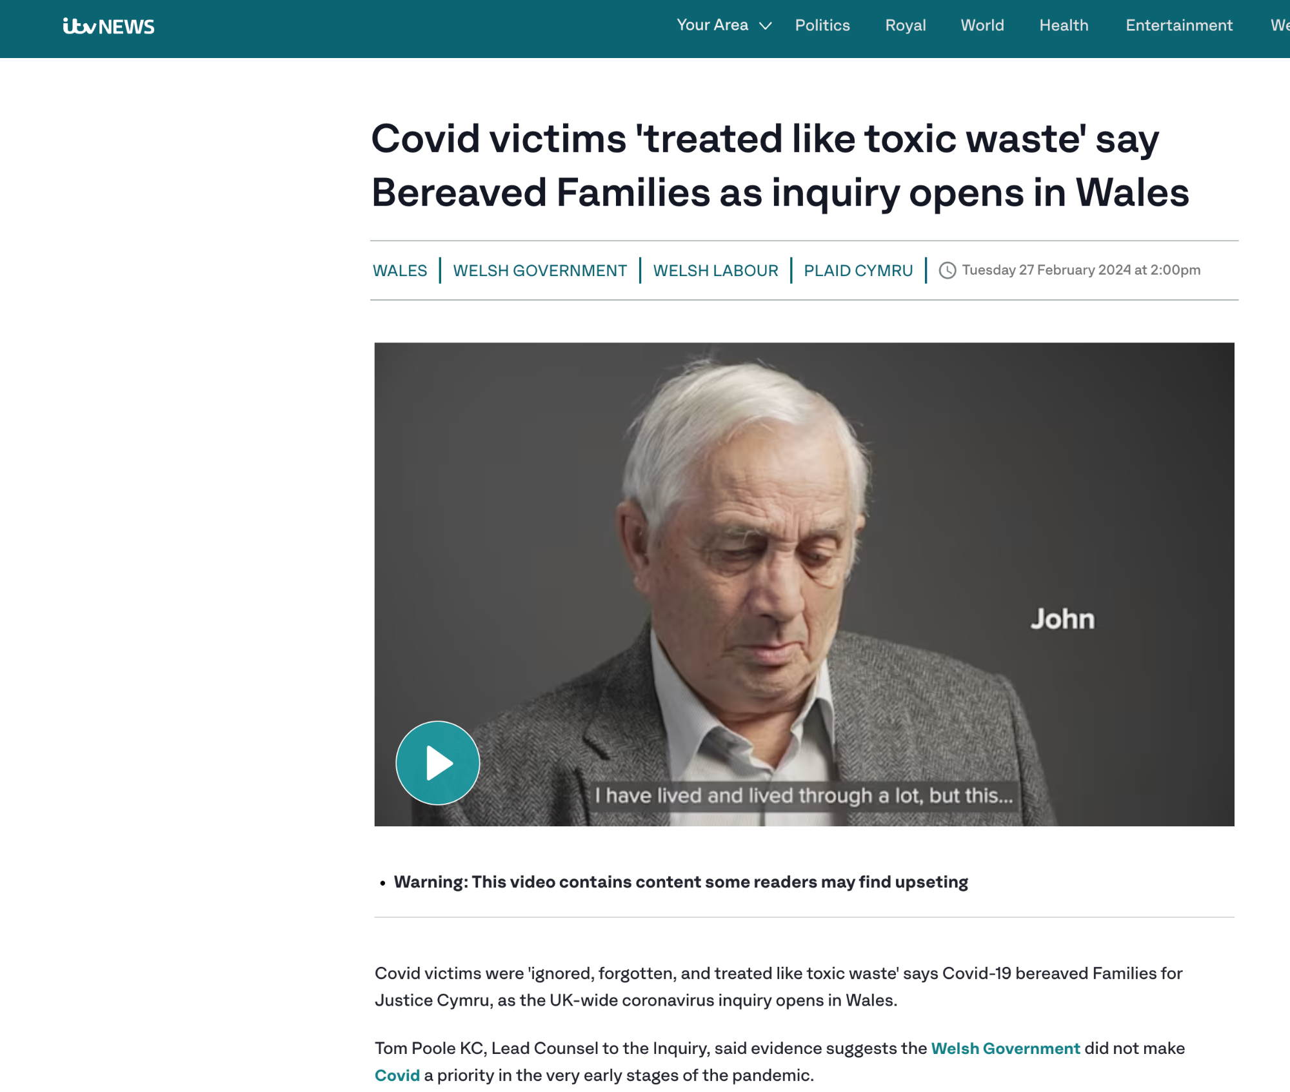Screen dimensions: 1290x1092
Task: Select the WELSH LABOUR tag
Action: pyautogui.click(x=715, y=270)
